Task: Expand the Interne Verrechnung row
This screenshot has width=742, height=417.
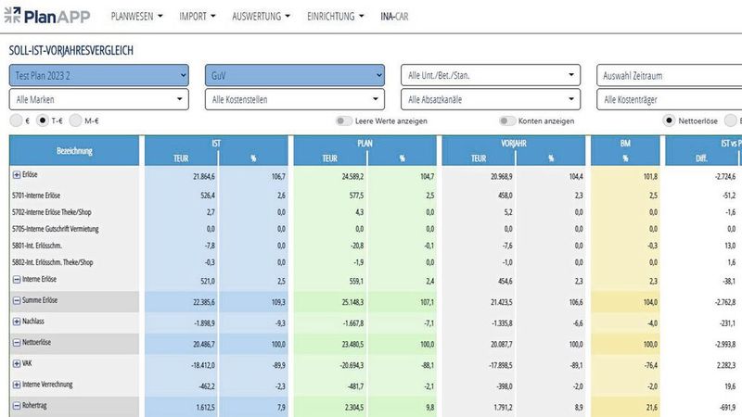Action: point(17,385)
